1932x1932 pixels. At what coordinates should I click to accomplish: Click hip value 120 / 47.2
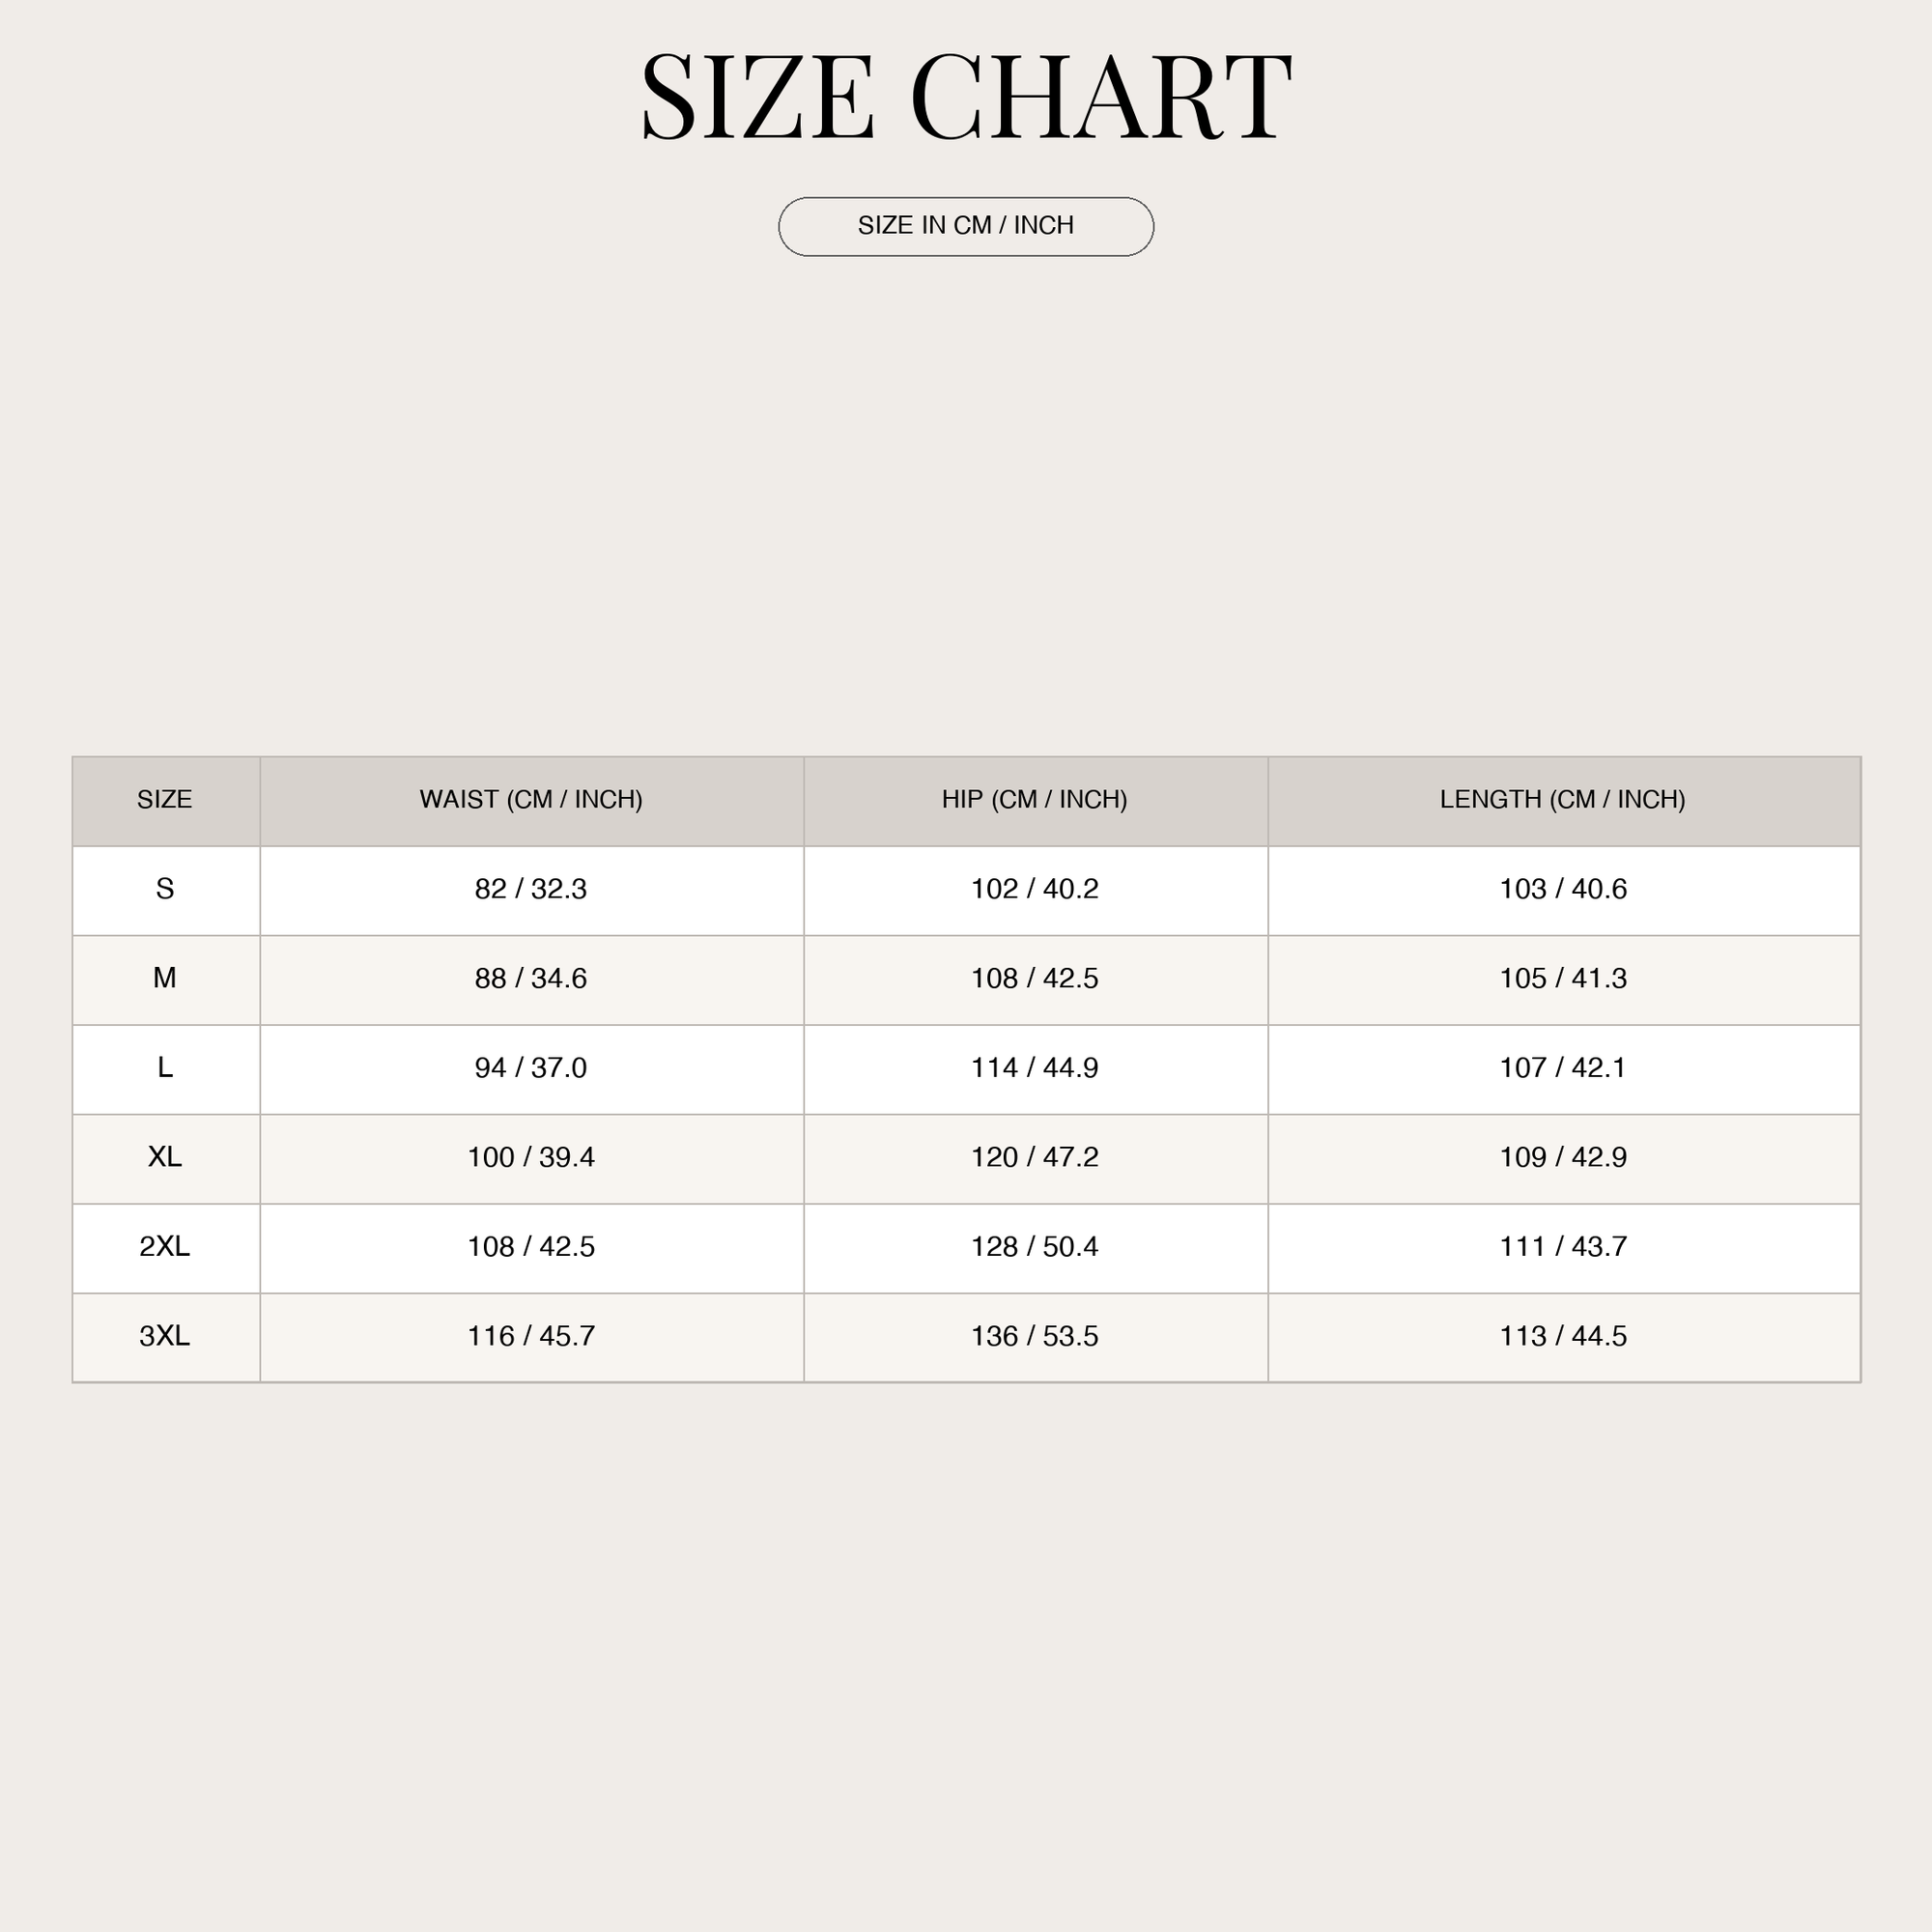(1035, 1157)
